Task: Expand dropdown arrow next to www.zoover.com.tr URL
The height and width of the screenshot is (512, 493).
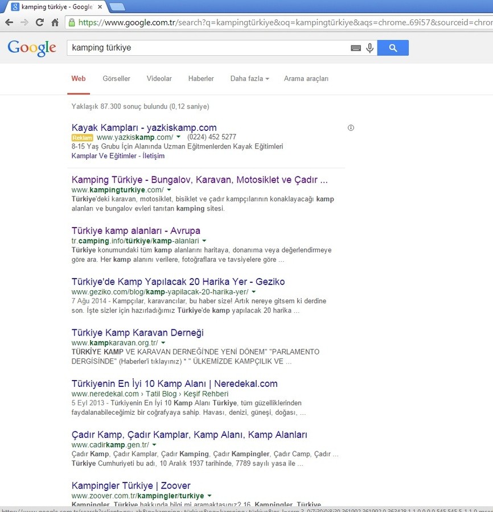Action: coord(209,496)
